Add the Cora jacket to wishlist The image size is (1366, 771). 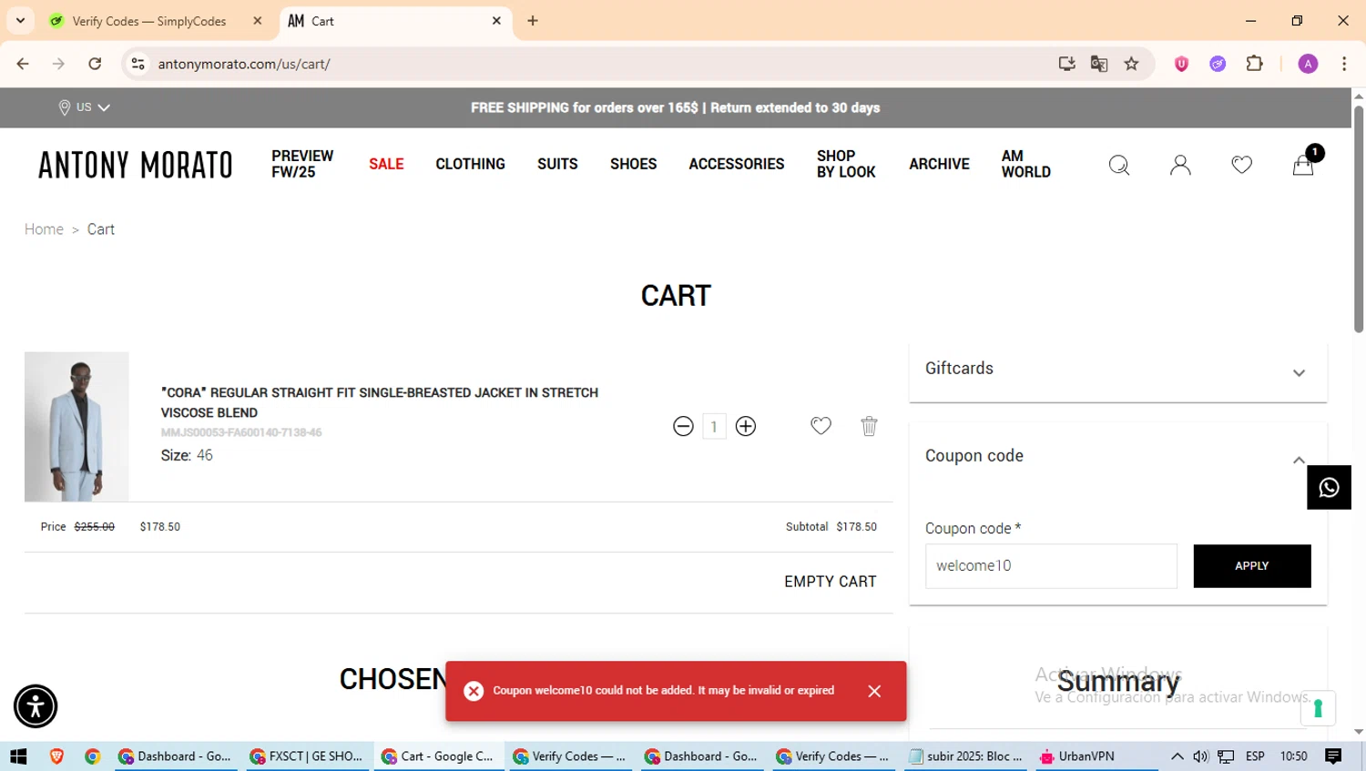(x=821, y=426)
